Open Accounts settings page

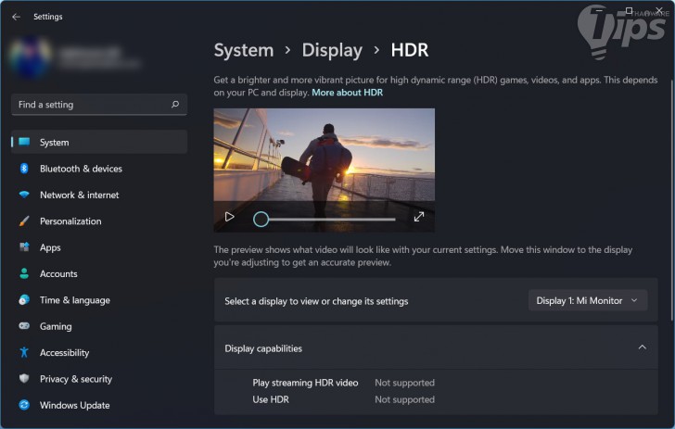click(99, 273)
